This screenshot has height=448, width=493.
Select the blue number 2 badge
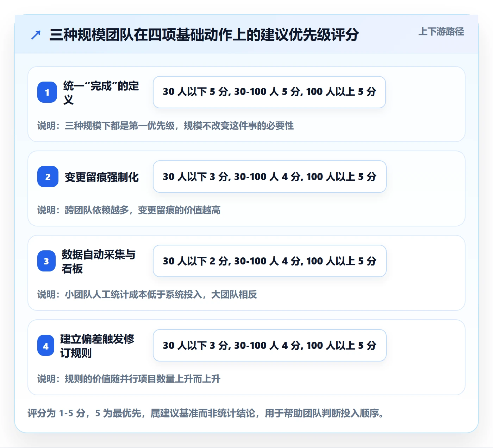(48, 177)
